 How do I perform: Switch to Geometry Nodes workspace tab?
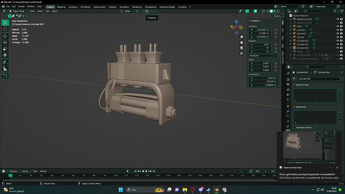click(x=167, y=7)
